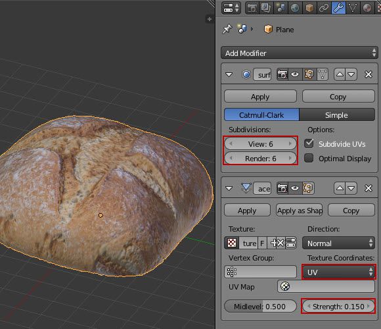Move the Displace modifier up
This screenshot has width=381, height=329.
[x=340, y=188]
